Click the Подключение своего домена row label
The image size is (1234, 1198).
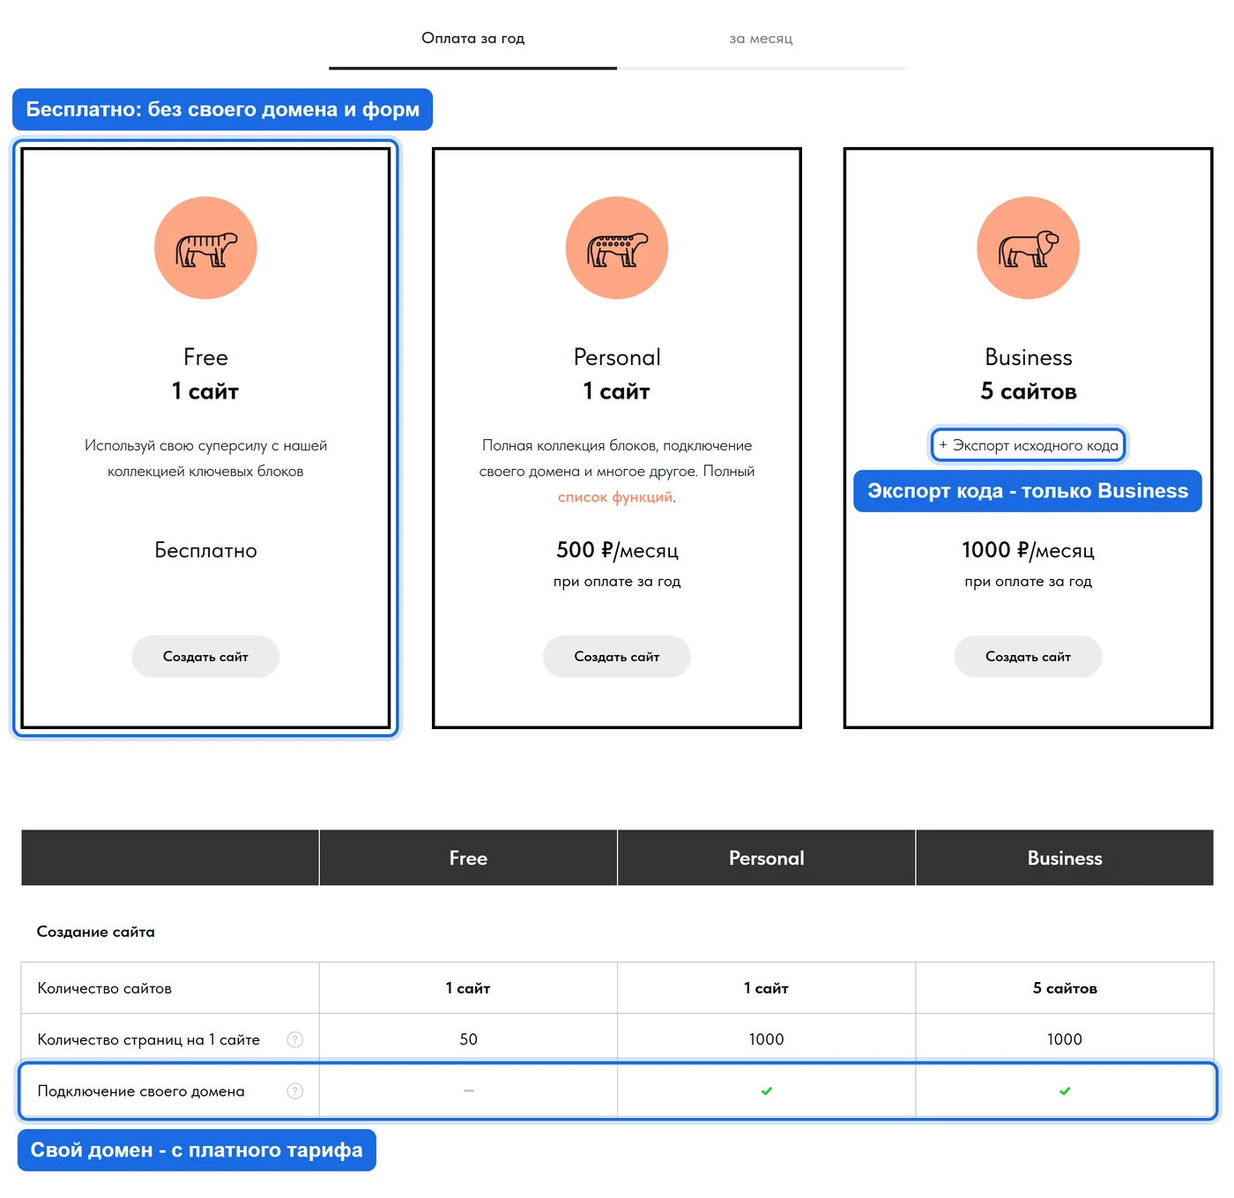pyautogui.click(x=141, y=1091)
